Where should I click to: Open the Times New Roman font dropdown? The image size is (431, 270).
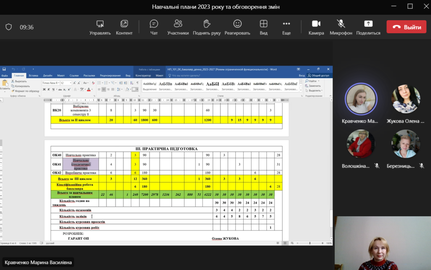pyautogui.click(x=51, y=83)
